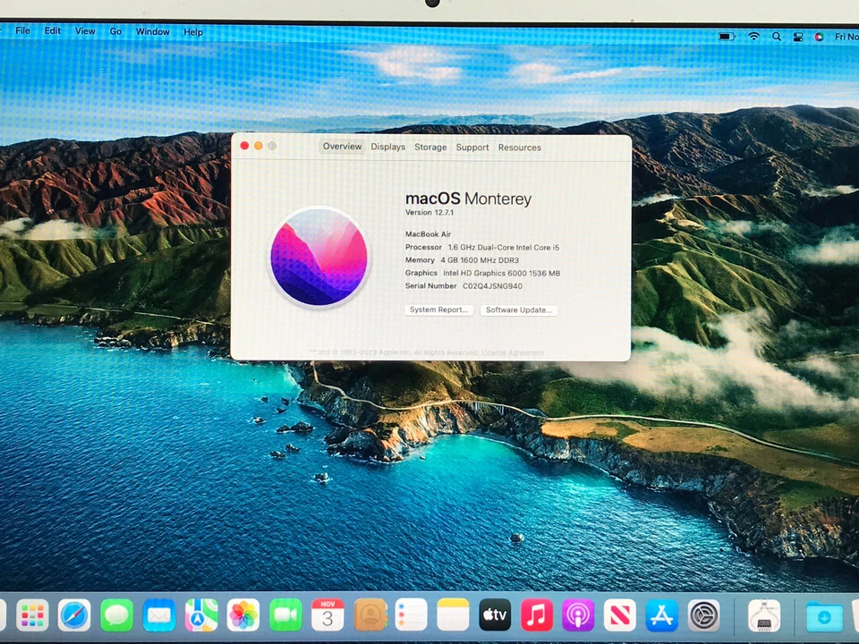Switch to the Resources tab
Viewport: 859px width, 644px height.
coord(519,148)
